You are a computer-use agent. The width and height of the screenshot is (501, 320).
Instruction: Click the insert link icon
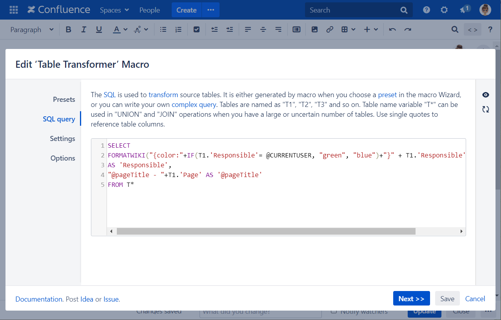tap(330, 29)
